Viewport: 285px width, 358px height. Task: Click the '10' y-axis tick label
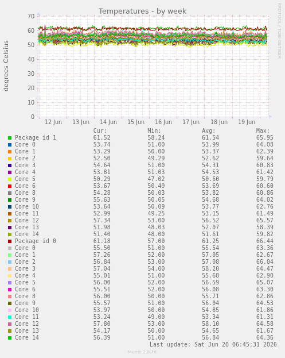coord(31,102)
